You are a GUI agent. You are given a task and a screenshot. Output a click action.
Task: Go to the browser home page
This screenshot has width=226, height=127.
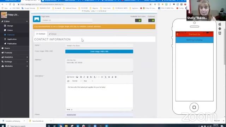coord(14,5)
